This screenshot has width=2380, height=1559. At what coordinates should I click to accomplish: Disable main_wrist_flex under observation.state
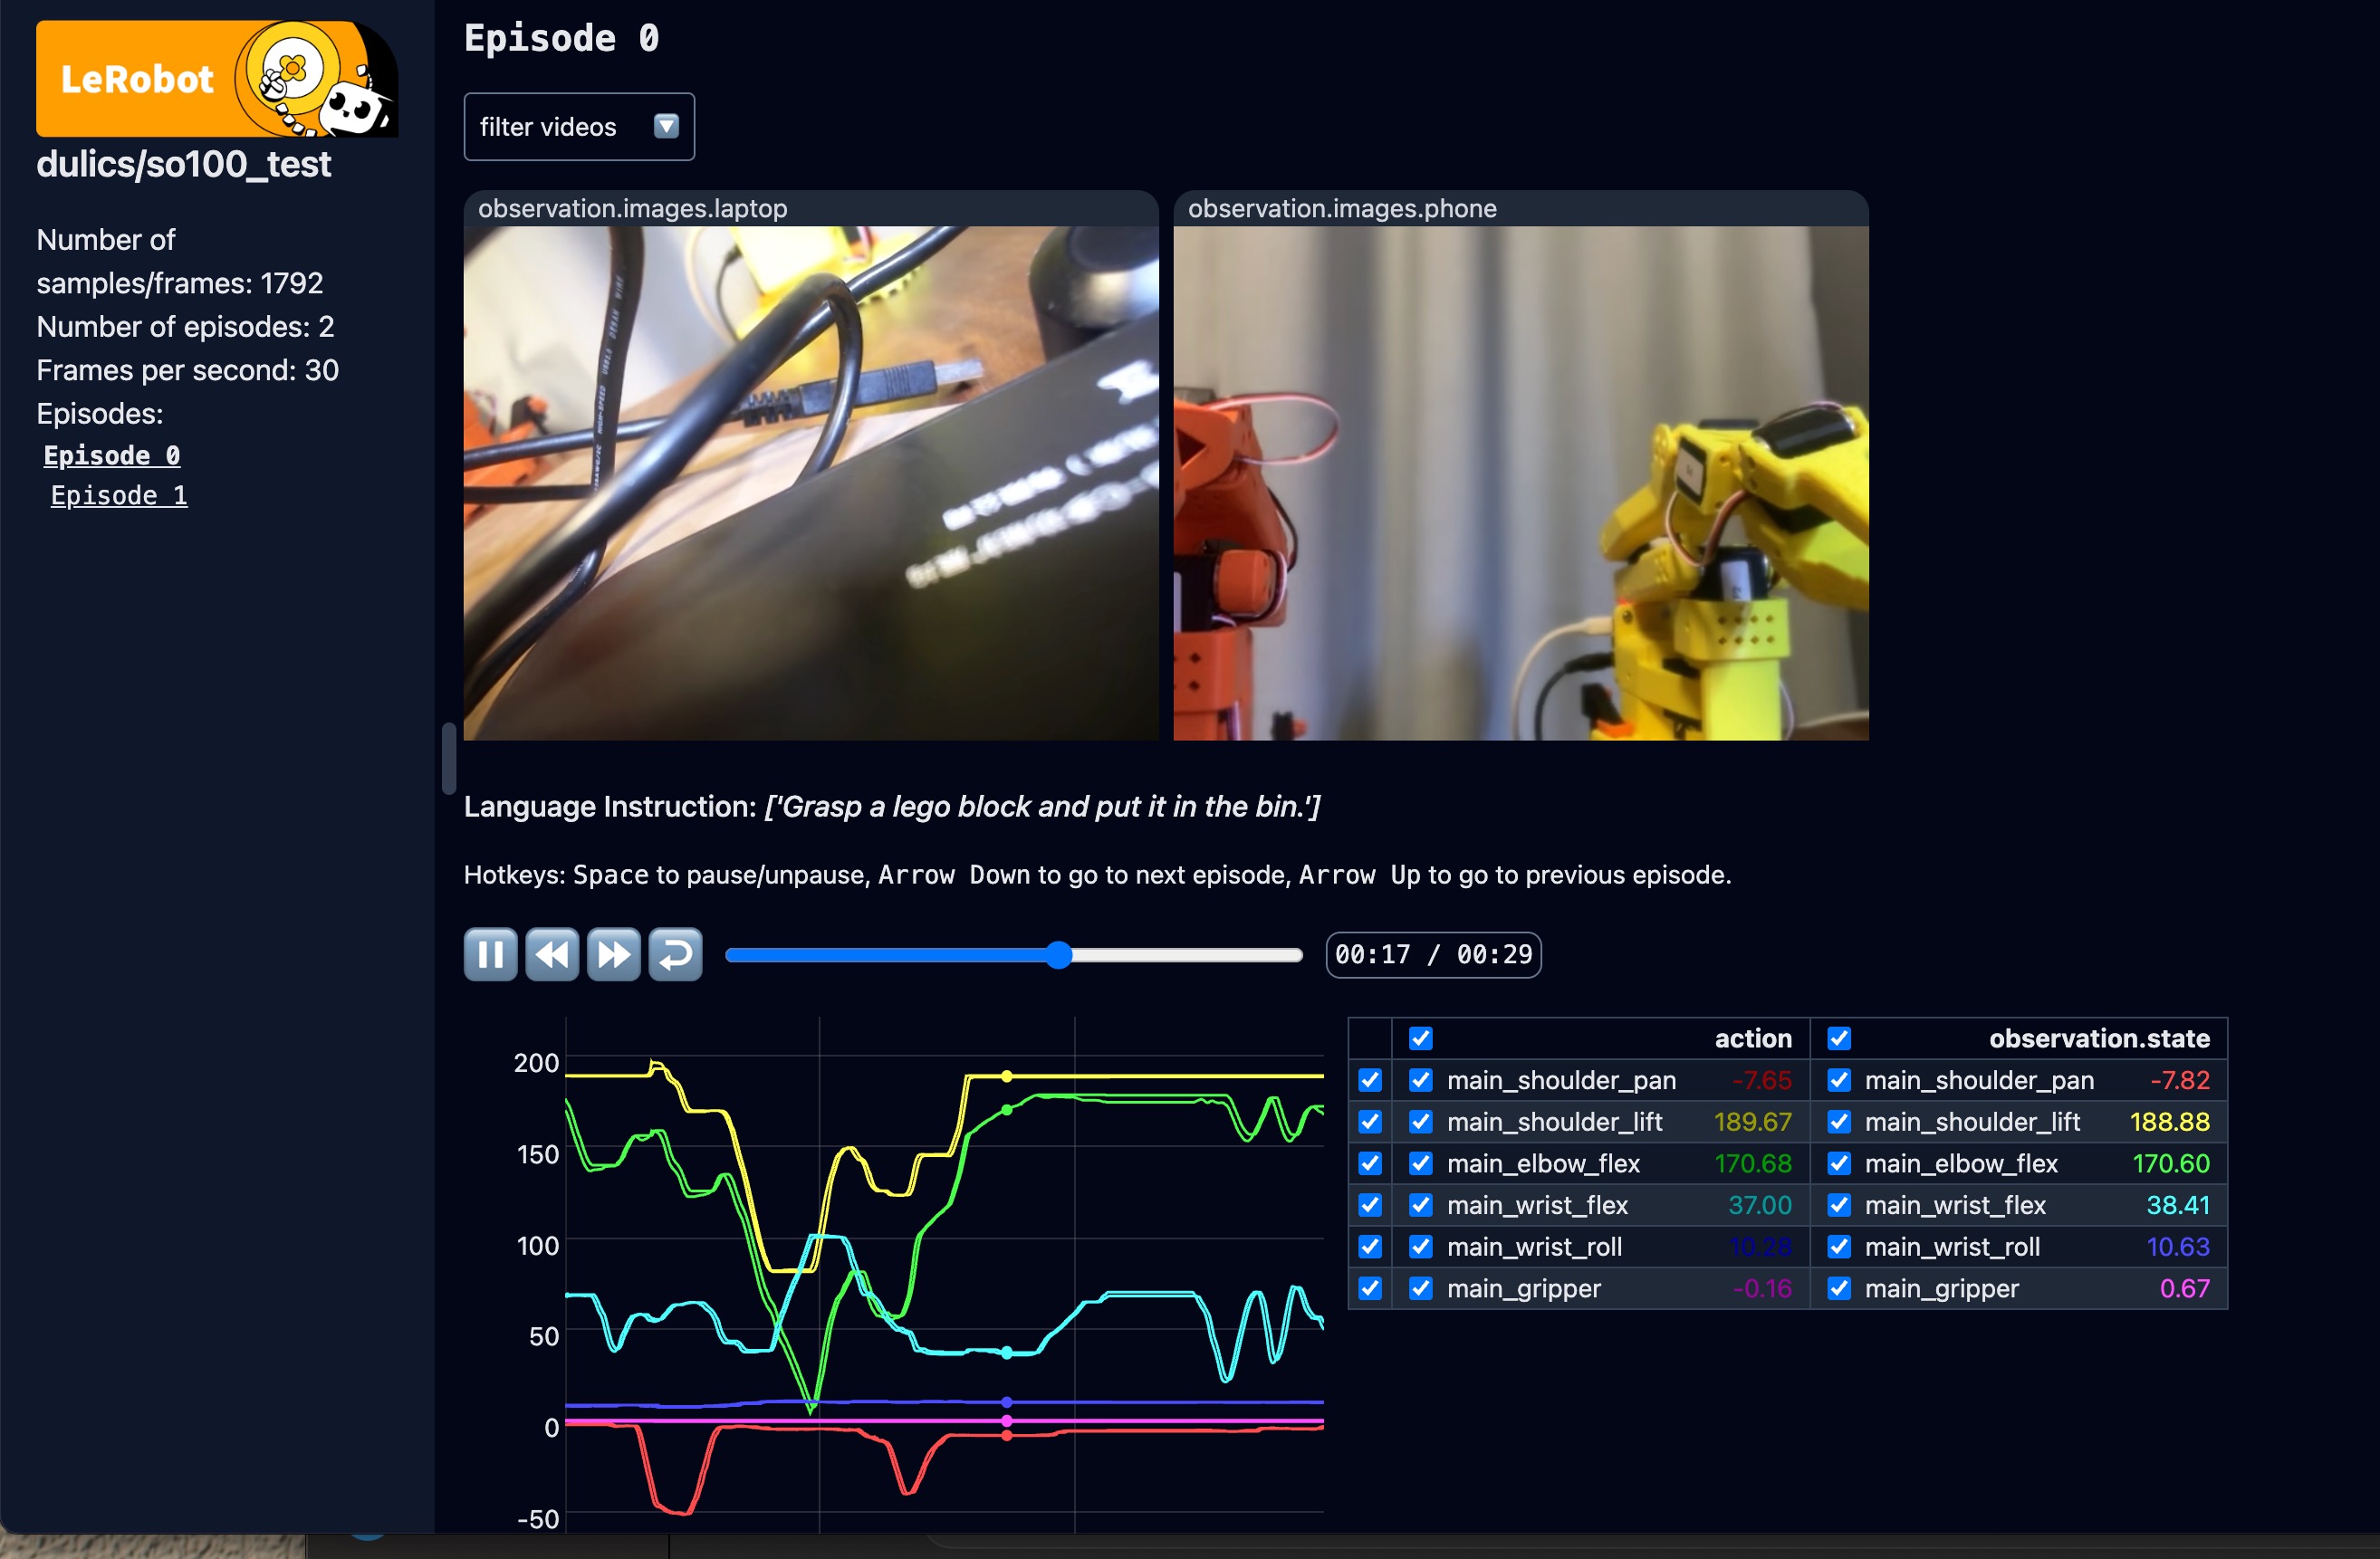tap(1838, 1205)
